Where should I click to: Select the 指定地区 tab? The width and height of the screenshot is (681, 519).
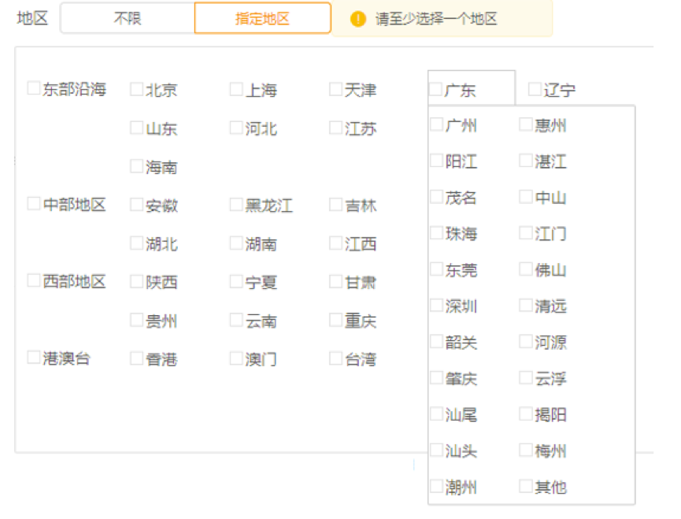tap(262, 18)
